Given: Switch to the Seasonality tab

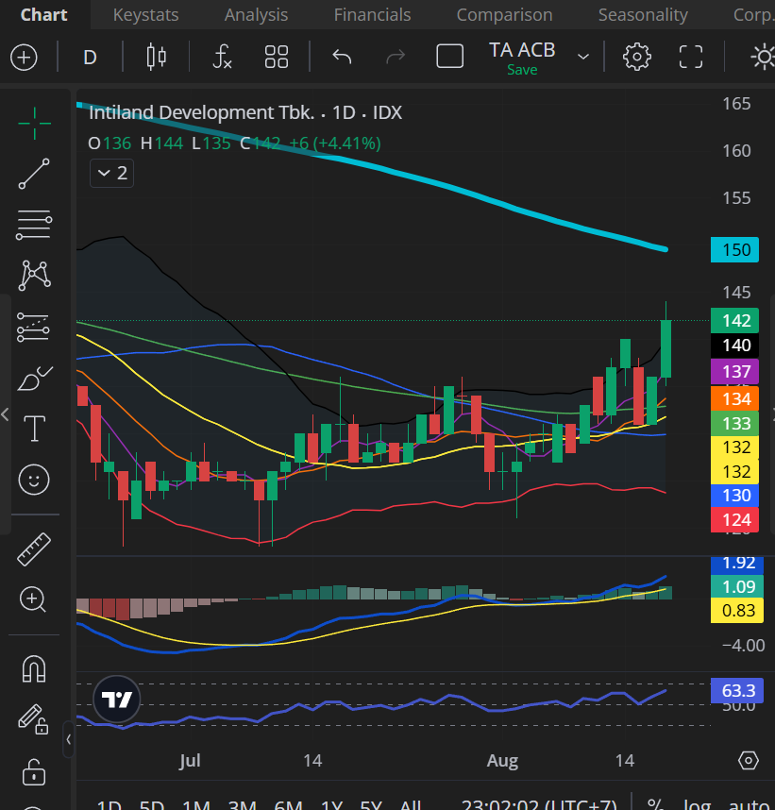Looking at the screenshot, I should tap(643, 15).
